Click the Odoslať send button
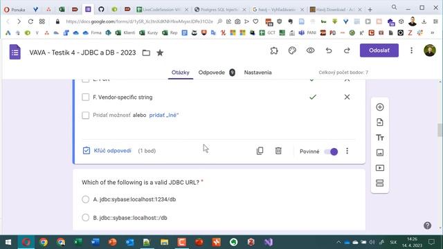 379,50
